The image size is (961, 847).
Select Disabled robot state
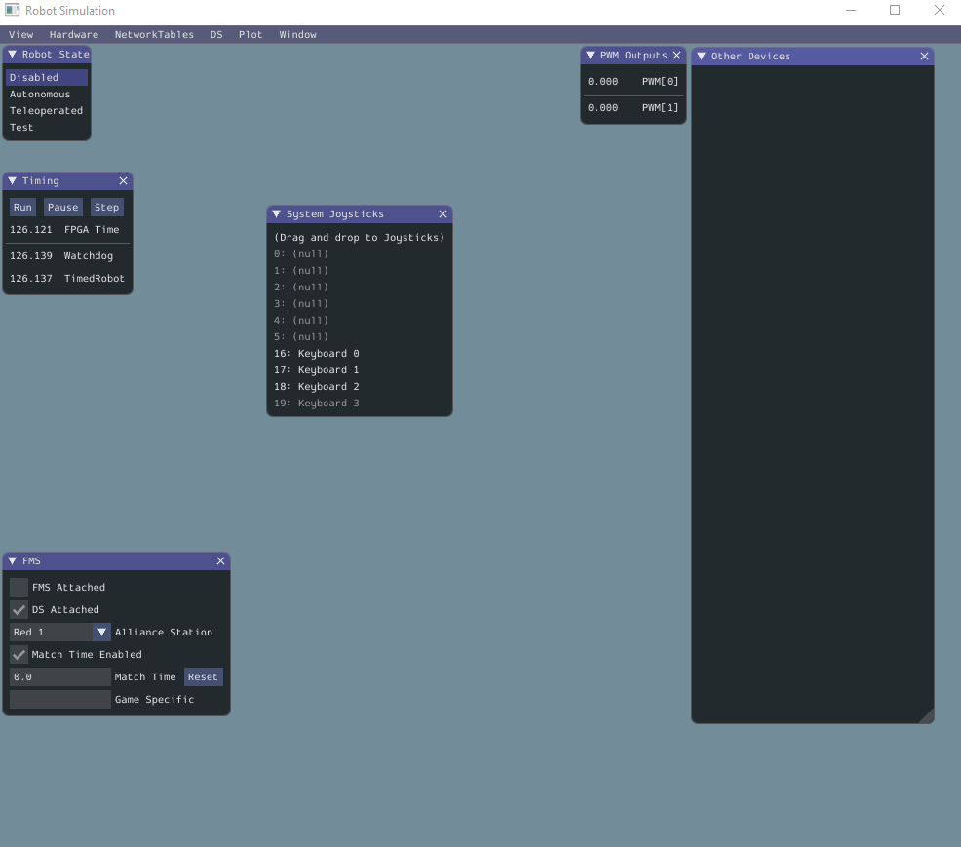point(47,77)
